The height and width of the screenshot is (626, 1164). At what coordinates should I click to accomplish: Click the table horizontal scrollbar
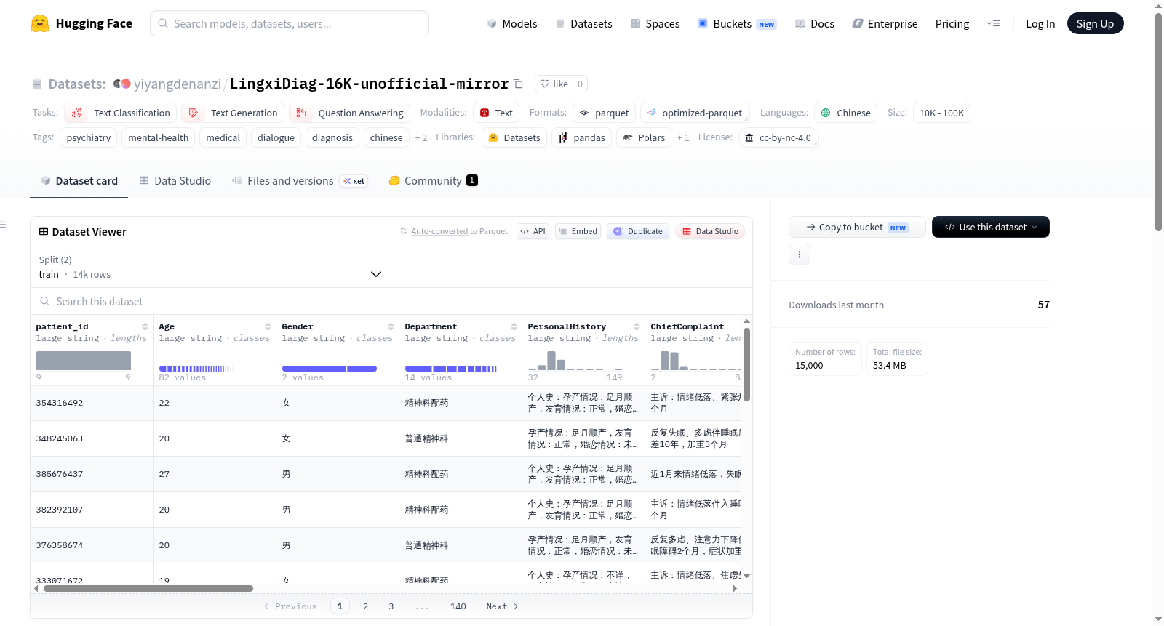pos(148,589)
